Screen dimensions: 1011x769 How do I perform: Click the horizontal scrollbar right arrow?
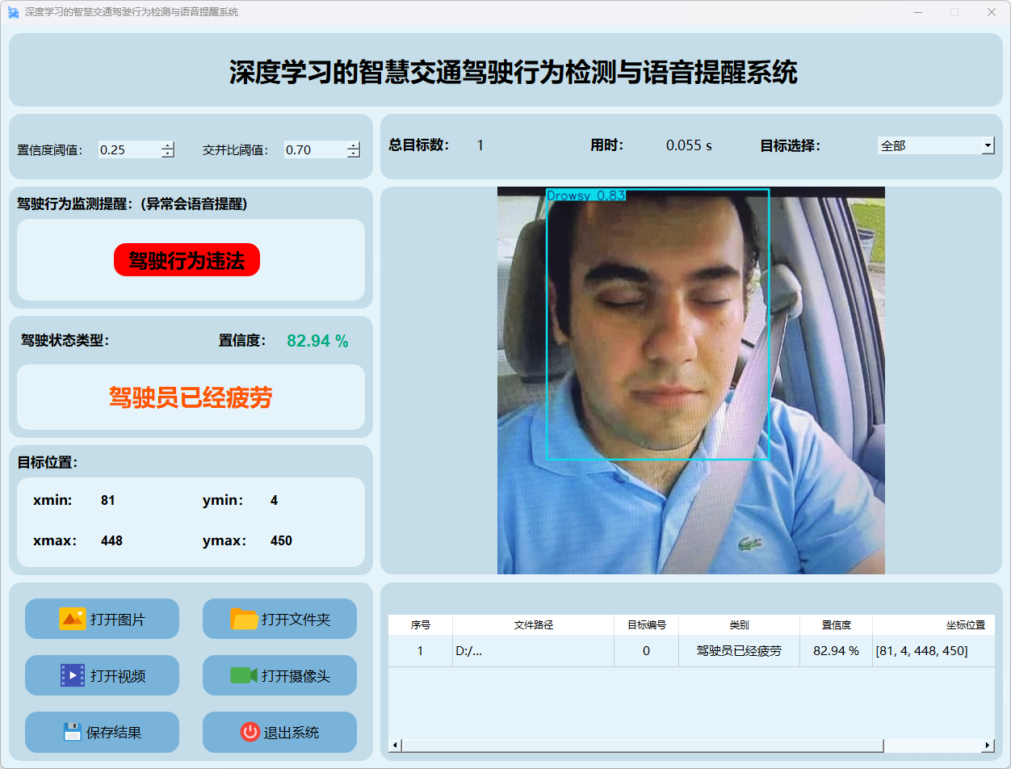tap(988, 745)
